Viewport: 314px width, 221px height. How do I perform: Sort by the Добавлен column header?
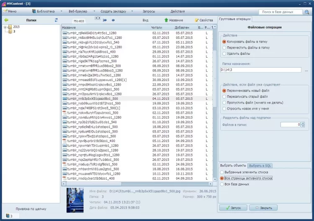(182, 28)
